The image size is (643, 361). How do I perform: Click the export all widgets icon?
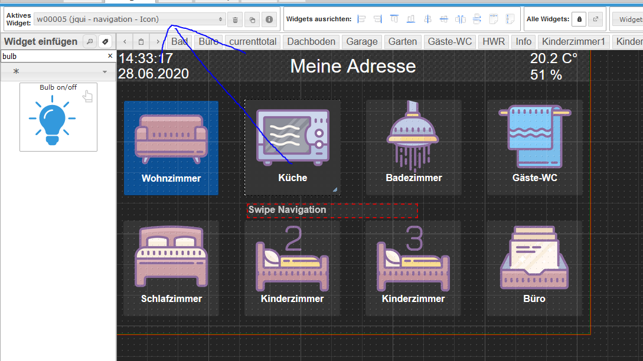tap(596, 19)
